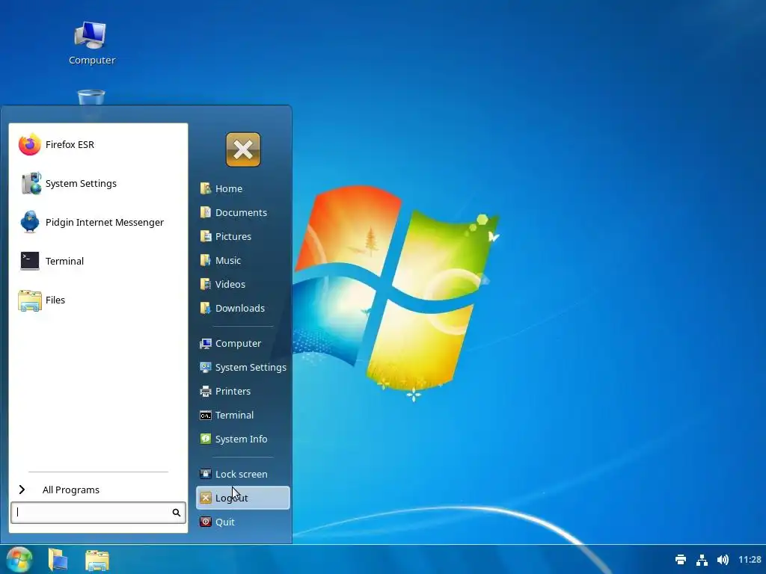Click the clock showing 11:28
Viewport: 766px width, 574px height.
pos(750,559)
